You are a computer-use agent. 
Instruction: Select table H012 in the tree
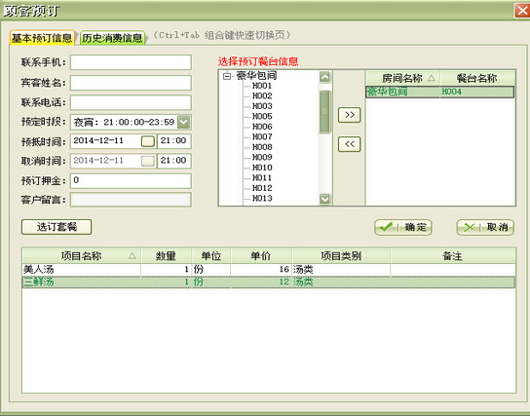click(x=262, y=188)
